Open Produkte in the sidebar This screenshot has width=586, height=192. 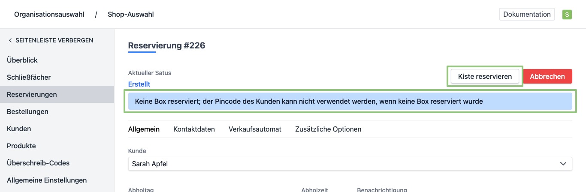click(21, 146)
